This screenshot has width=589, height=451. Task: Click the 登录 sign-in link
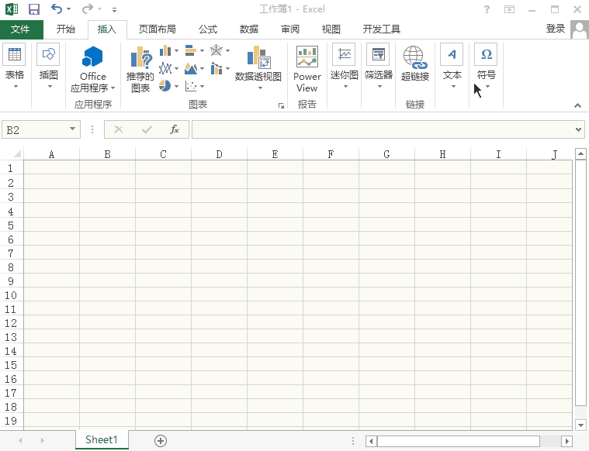(x=555, y=29)
